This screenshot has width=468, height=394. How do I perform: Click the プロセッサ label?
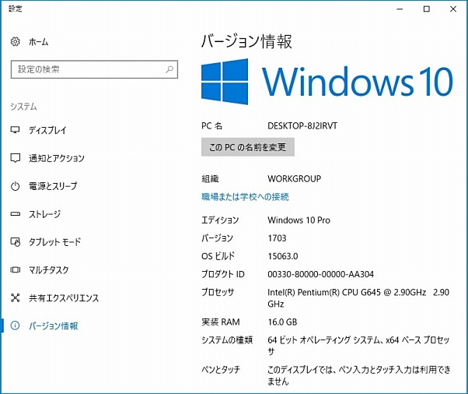[x=218, y=292]
